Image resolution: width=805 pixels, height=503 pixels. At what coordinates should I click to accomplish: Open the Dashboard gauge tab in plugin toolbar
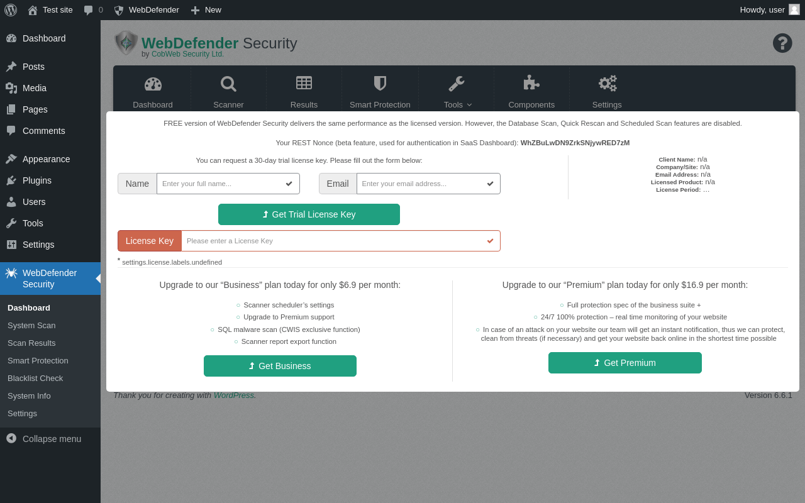click(x=153, y=92)
